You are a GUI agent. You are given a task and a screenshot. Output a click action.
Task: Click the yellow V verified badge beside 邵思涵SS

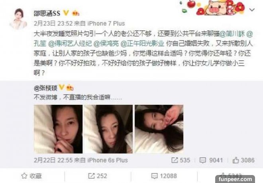click(66, 13)
